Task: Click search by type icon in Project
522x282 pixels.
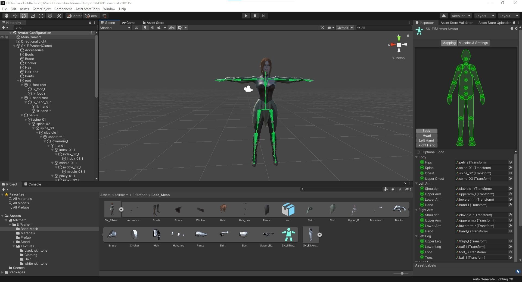Action: click(386, 189)
